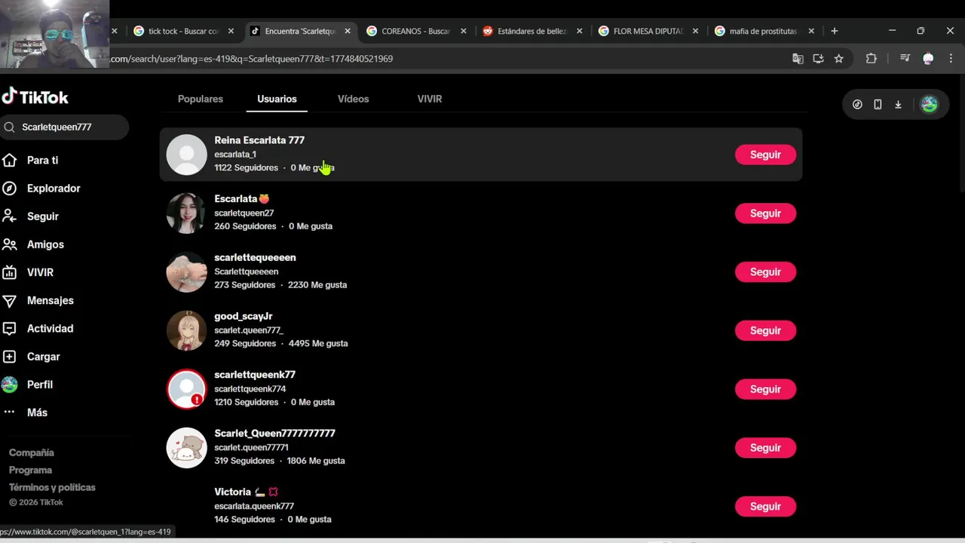Open a new browser tab with plus
Viewport: 965px width, 543px height.
tap(834, 31)
